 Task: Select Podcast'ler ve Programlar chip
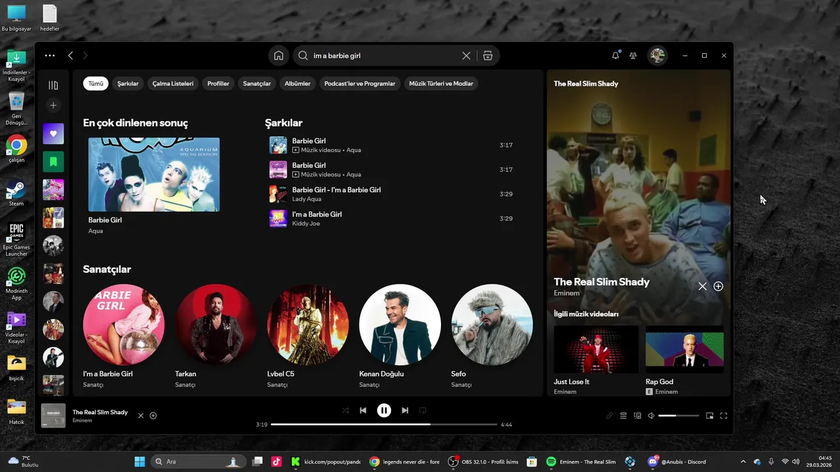[360, 84]
